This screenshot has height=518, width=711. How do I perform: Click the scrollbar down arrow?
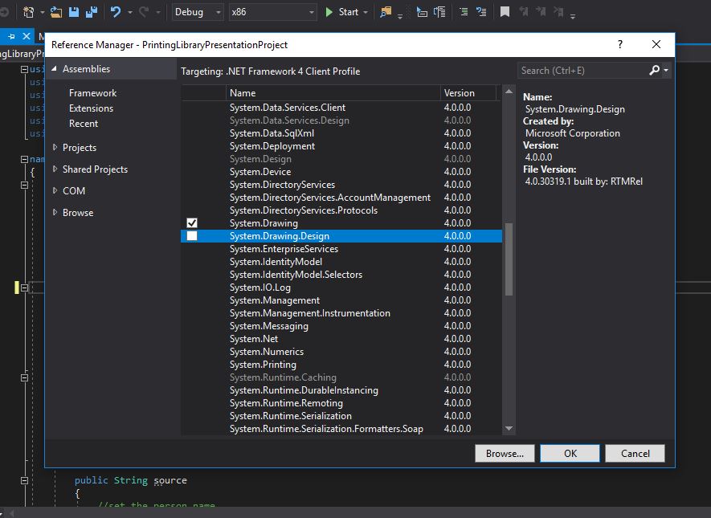(x=509, y=428)
